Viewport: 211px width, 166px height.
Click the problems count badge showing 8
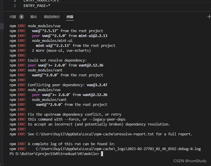[21, 17]
